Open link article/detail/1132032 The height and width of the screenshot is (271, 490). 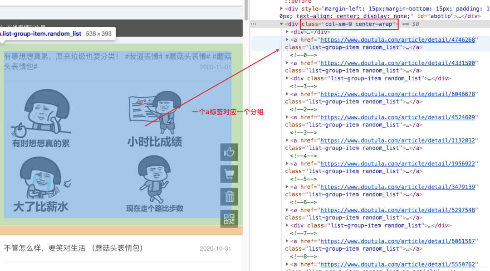[x=397, y=140]
